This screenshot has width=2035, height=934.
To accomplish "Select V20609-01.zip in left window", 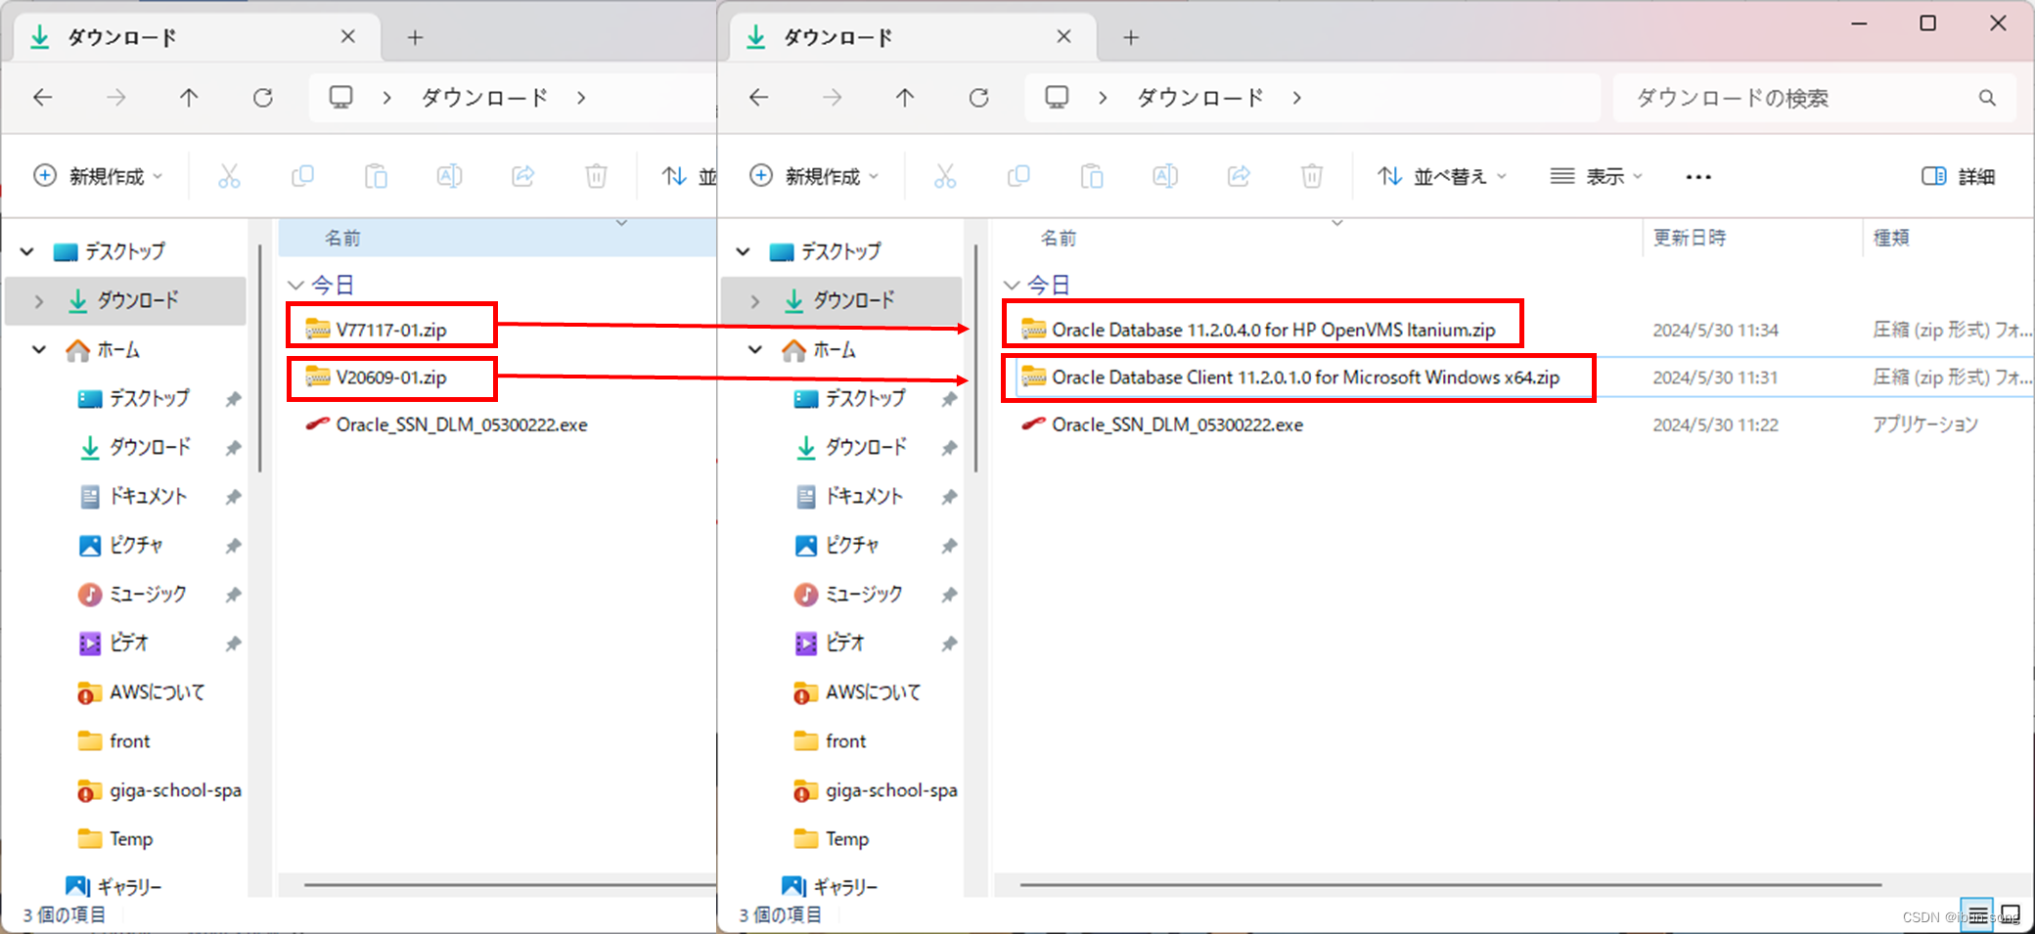I will click(391, 377).
